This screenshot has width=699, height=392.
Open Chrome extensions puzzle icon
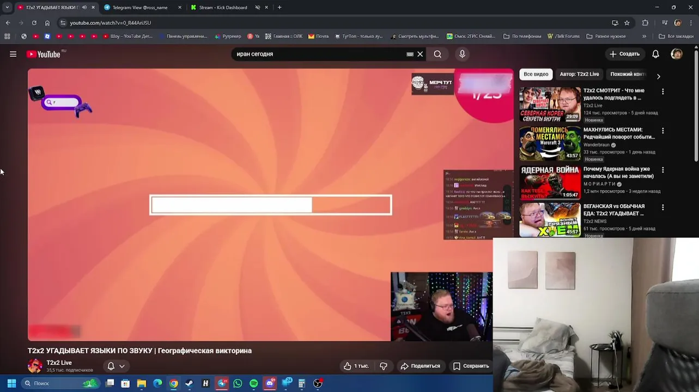646,23
